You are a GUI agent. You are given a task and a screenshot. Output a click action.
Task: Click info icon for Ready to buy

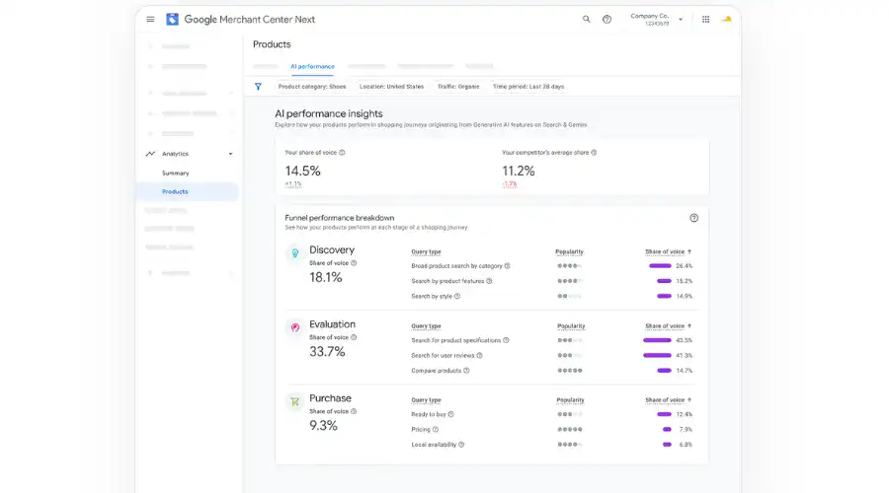[x=451, y=414]
